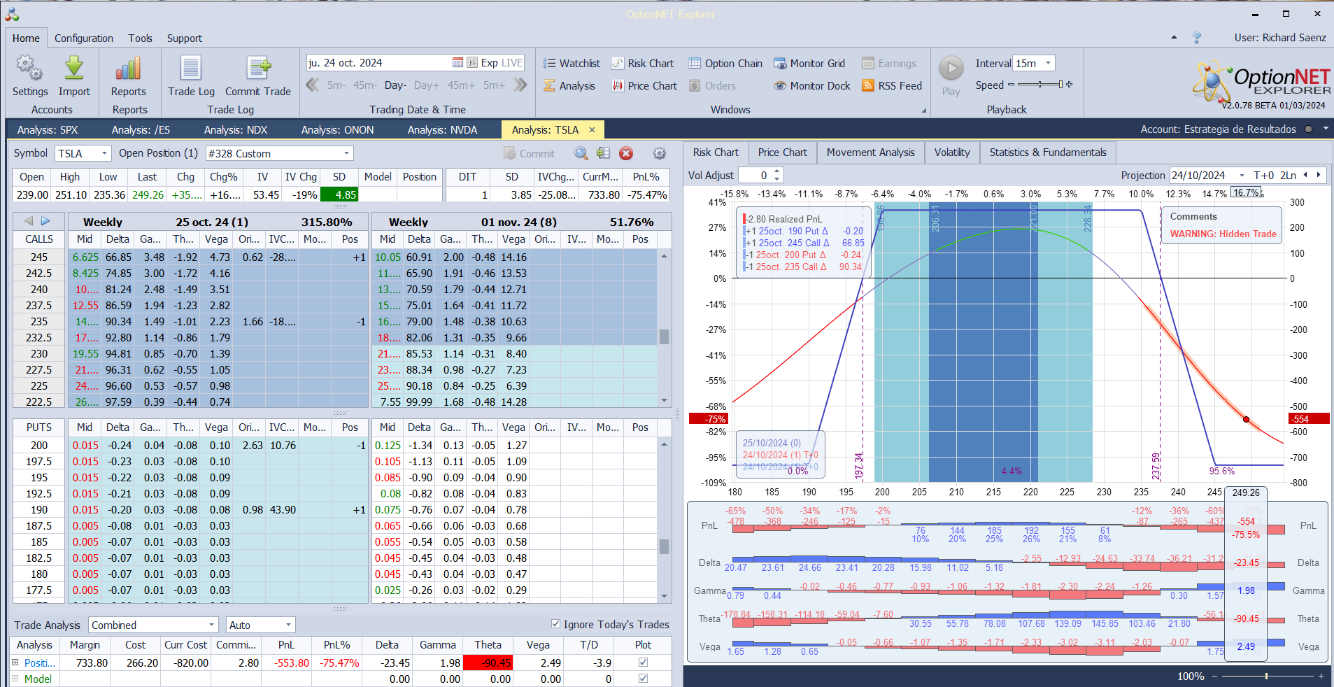Image resolution: width=1334 pixels, height=687 pixels.
Task: Open the Trade Log
Action: click(191, 76)
